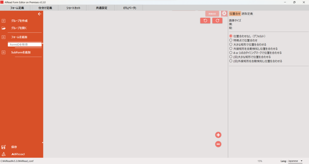
Task: Click the save disk icon beside 保存
Action: coord(4,147)
